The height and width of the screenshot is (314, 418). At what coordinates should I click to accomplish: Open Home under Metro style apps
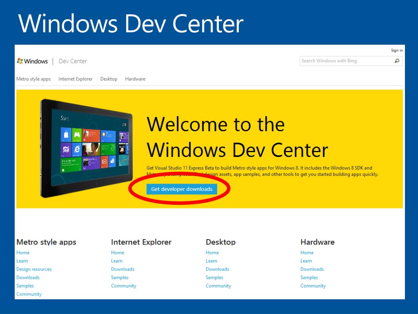[23, 253]
